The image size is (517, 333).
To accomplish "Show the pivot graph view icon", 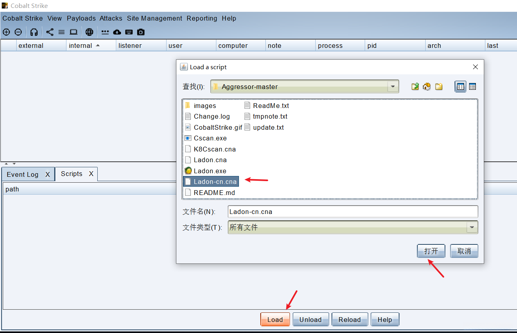I will (x=50, y=32).
